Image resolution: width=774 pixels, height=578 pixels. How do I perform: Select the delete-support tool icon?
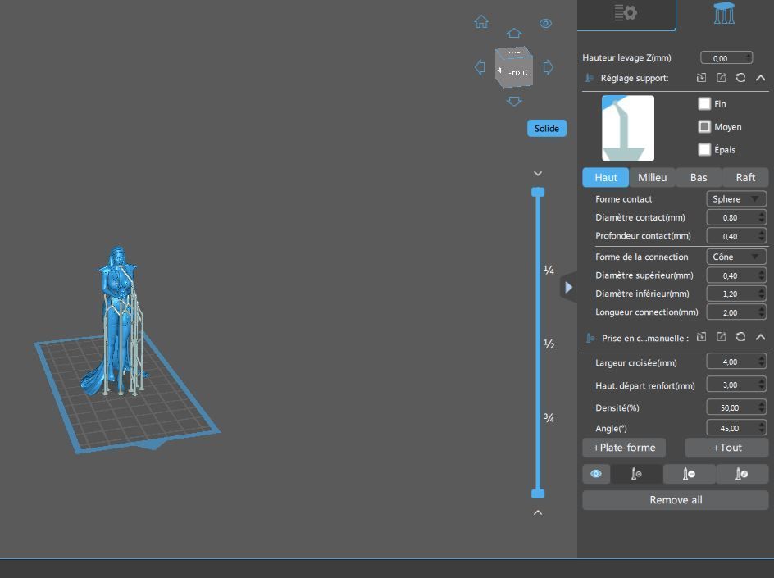[689, 474]
